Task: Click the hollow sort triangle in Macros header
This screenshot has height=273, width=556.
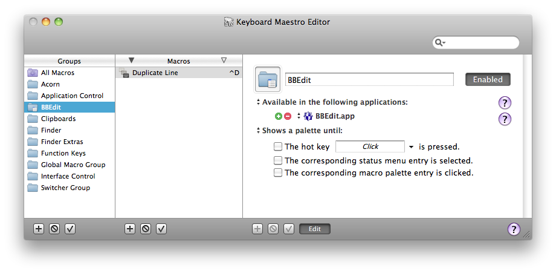Action: (x=224, y=61)
